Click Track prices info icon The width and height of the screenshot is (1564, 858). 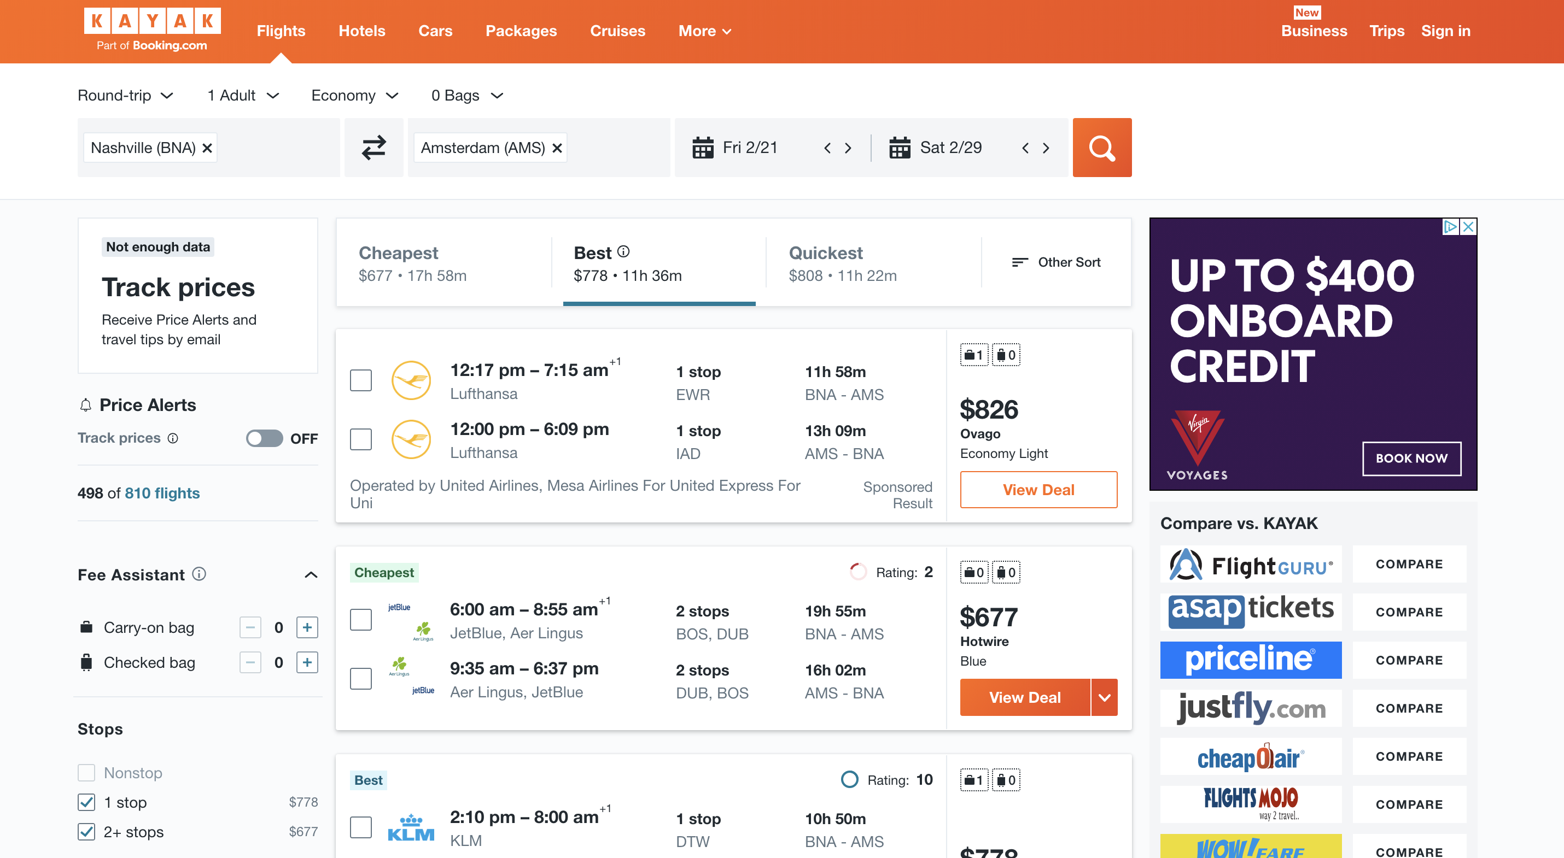click(172, 438)
